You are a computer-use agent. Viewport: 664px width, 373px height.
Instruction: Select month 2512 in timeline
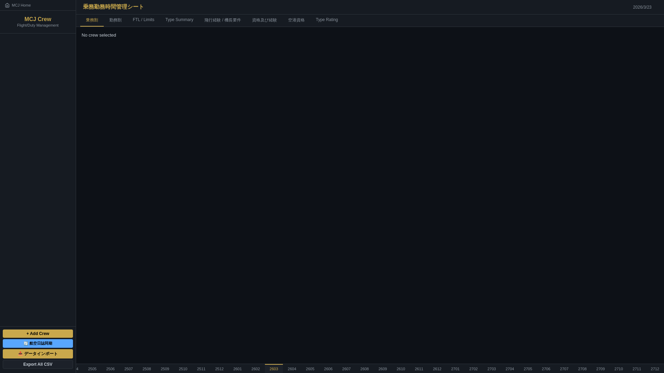coord(219,369)
